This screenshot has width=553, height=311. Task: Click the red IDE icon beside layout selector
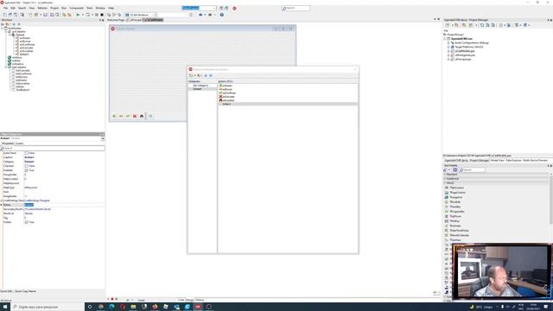pyautogui.click(x=234, y=8)
